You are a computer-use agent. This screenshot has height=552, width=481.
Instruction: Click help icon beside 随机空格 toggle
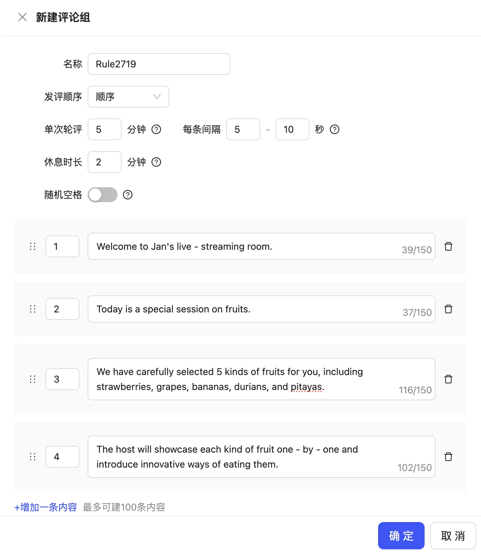pyautogui.click(x=128, y=195)
